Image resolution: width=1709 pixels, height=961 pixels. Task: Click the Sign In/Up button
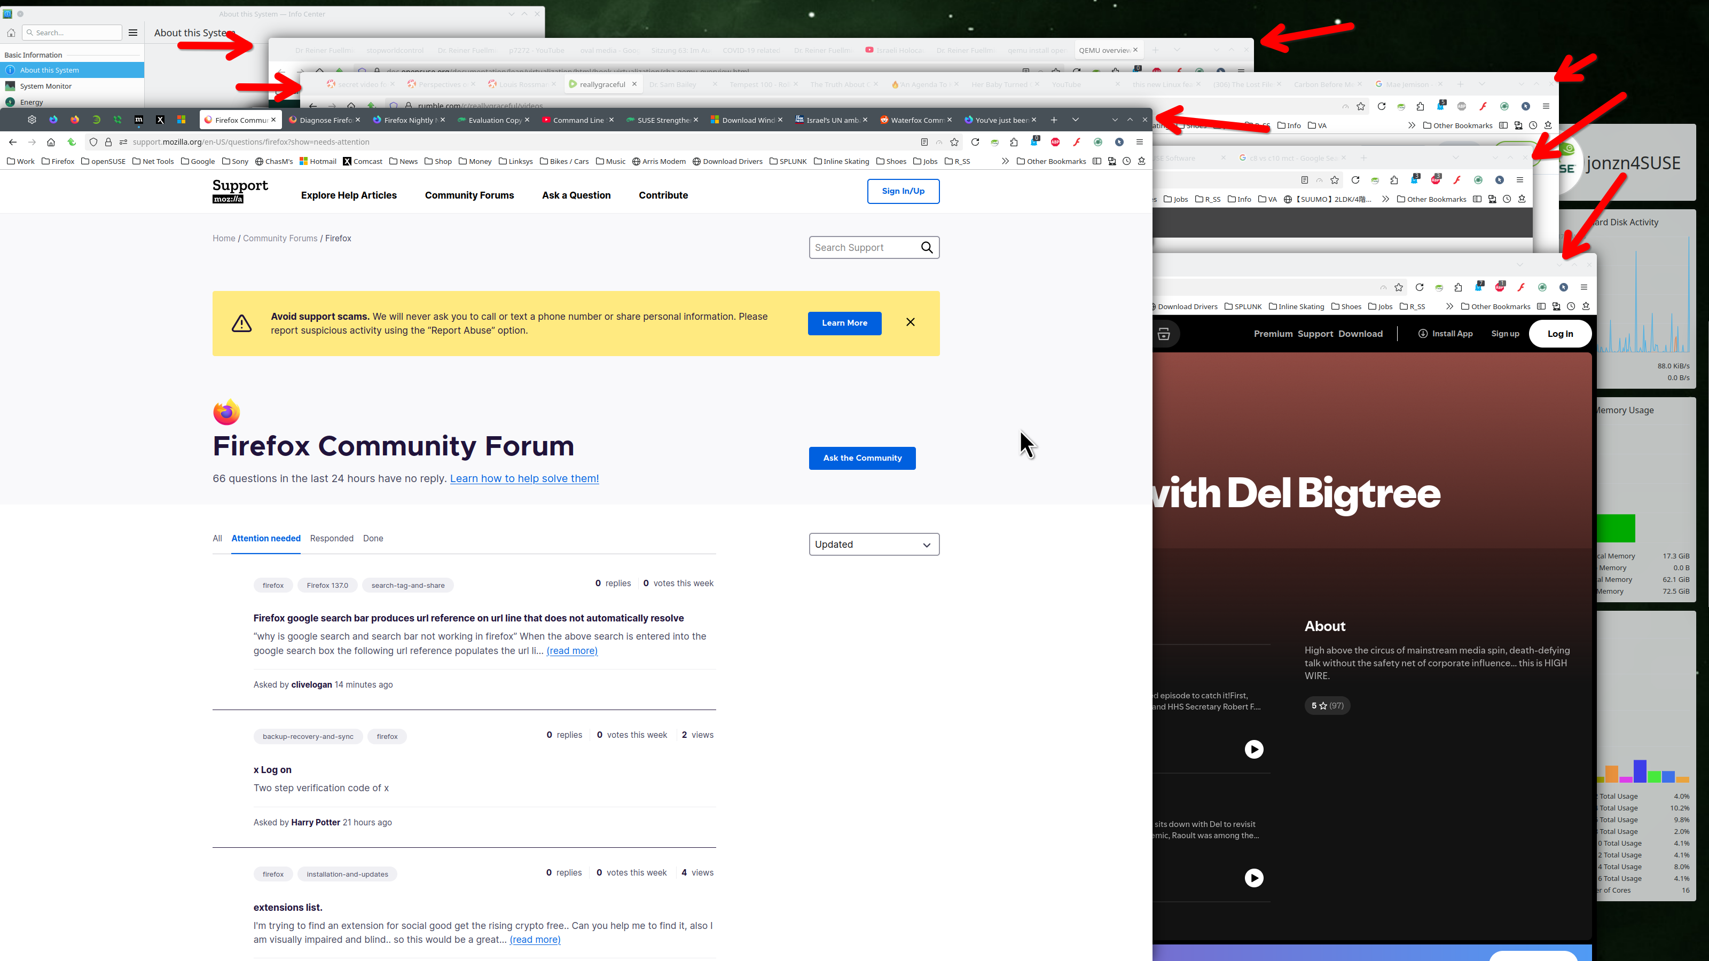point(903,191)
